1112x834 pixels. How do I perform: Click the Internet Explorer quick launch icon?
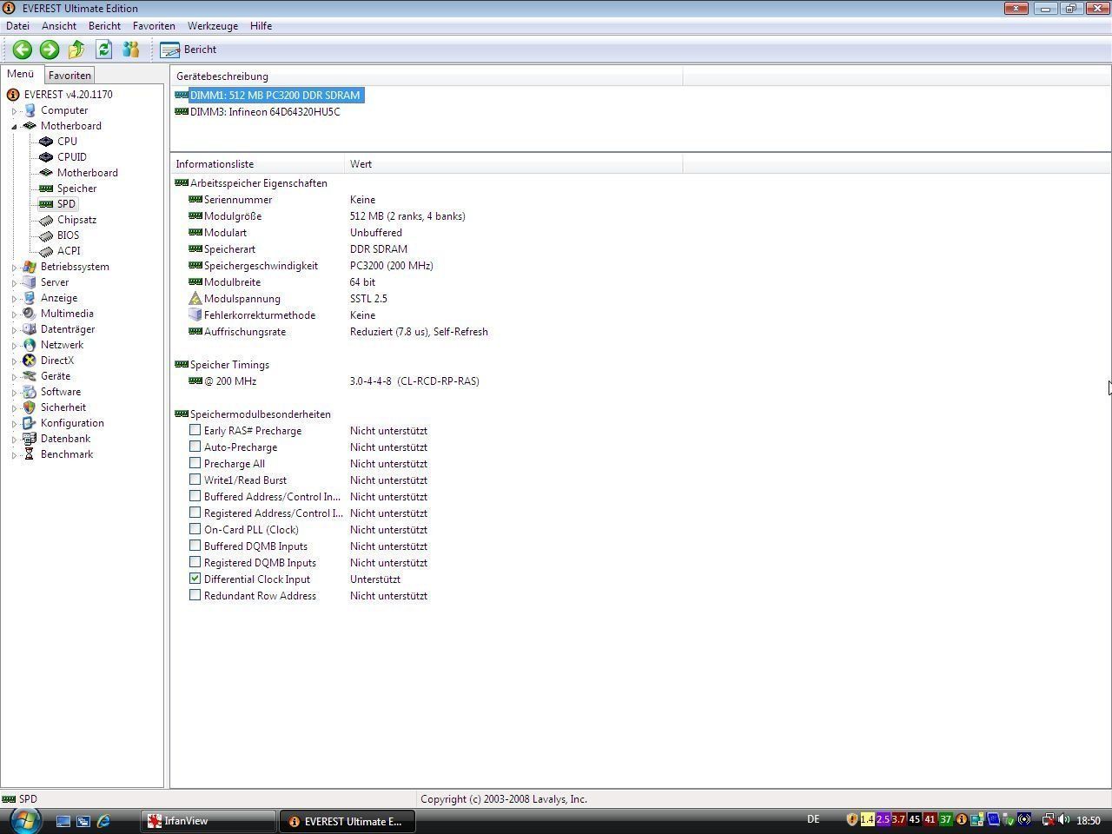click(104, 821)
